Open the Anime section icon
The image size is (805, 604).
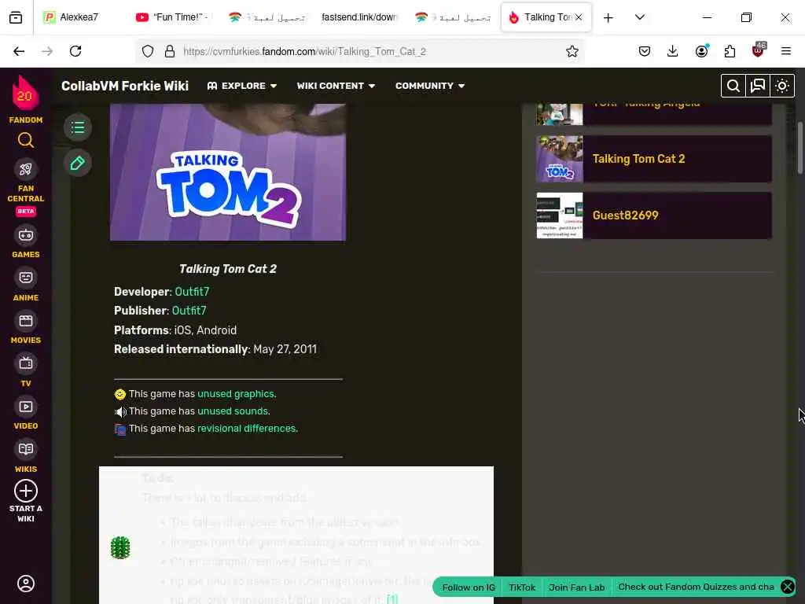pyautogui.click(x=26, y=278)
